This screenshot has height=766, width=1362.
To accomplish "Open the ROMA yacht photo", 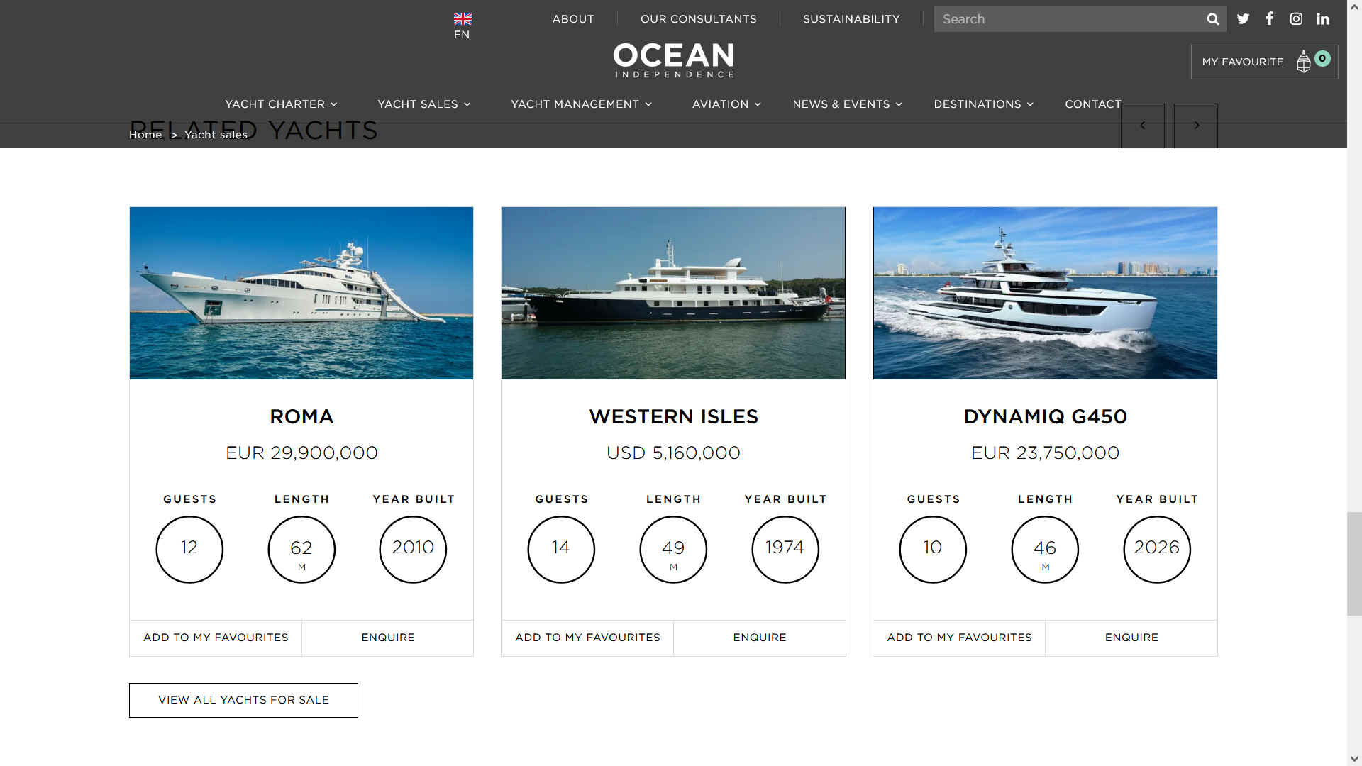I will [301, 293].
